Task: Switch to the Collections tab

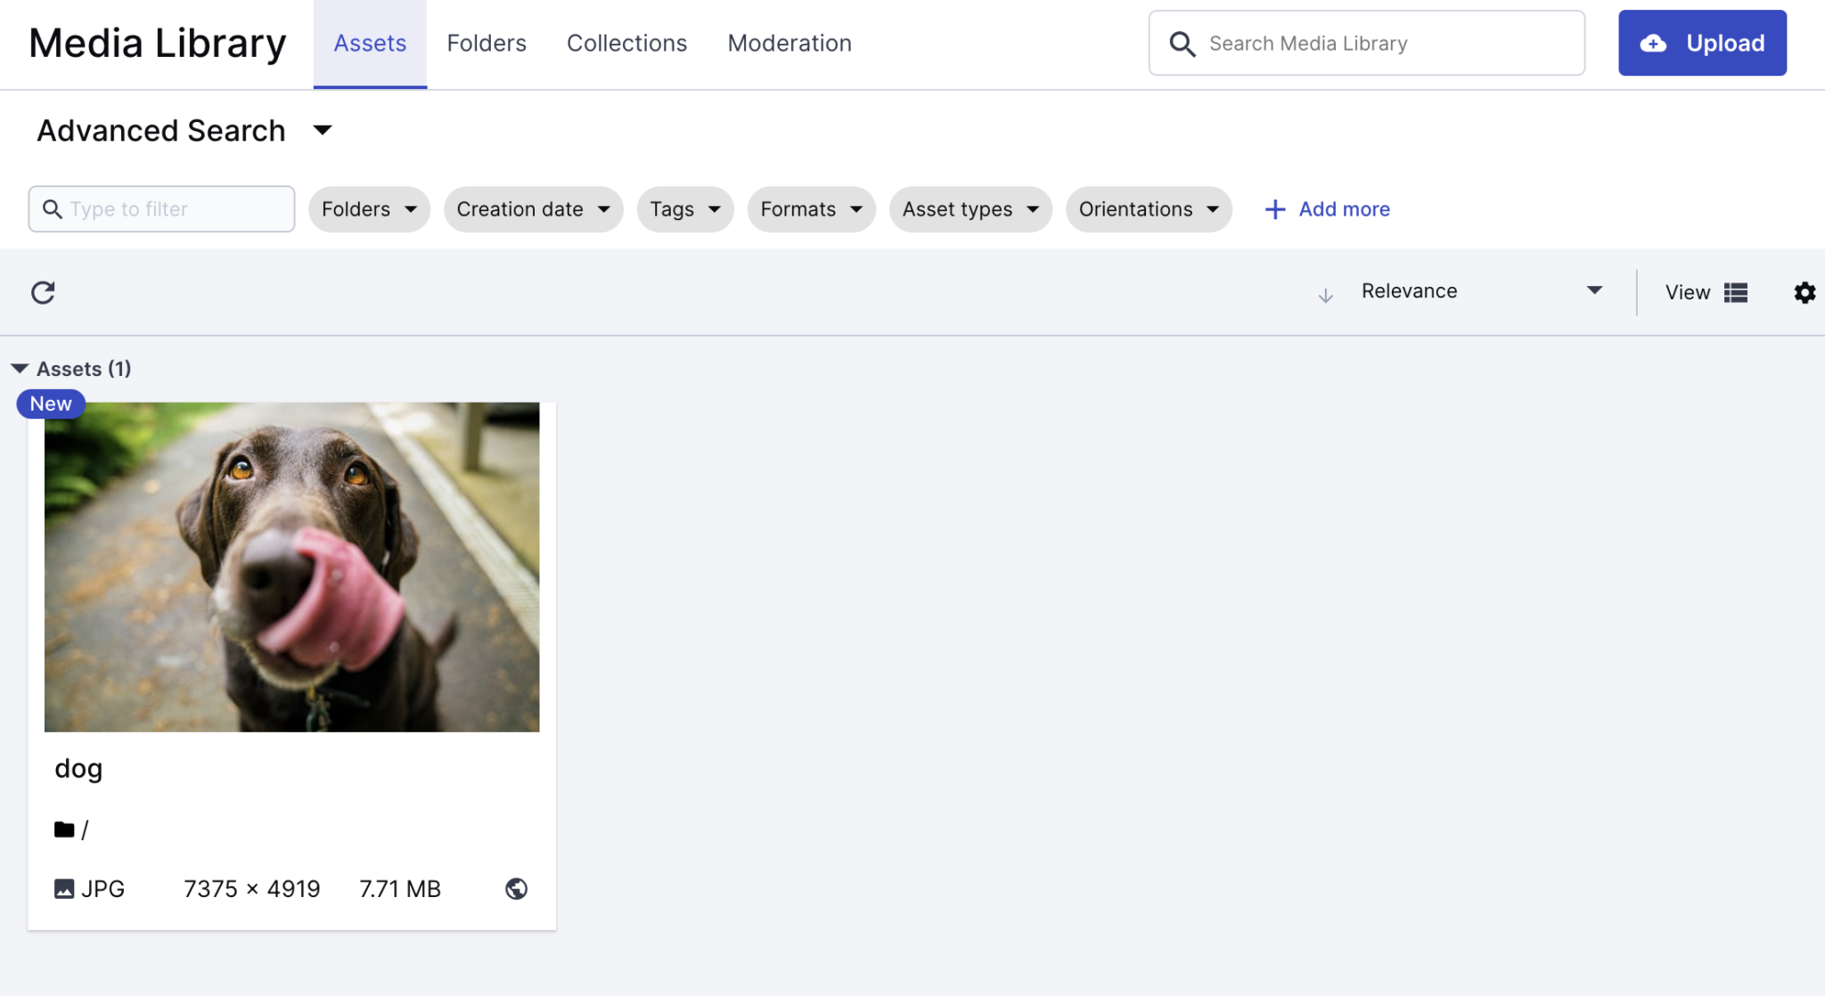Action: (626, 44)
